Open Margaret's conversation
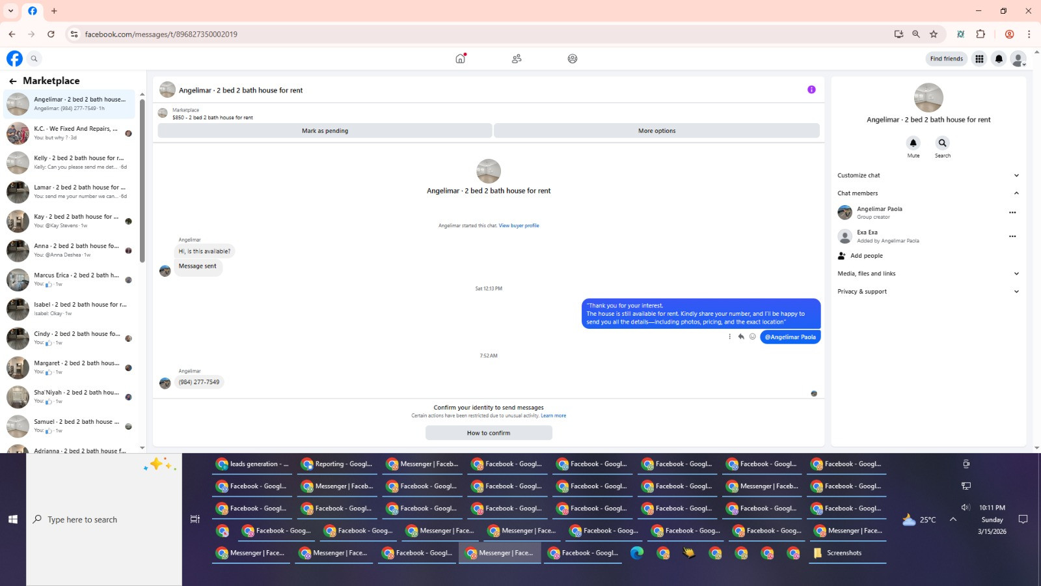 coord(70,368)
